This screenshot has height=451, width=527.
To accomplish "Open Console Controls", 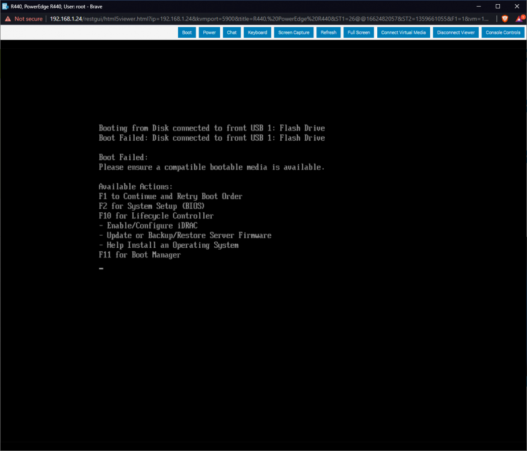I will 503,32.
